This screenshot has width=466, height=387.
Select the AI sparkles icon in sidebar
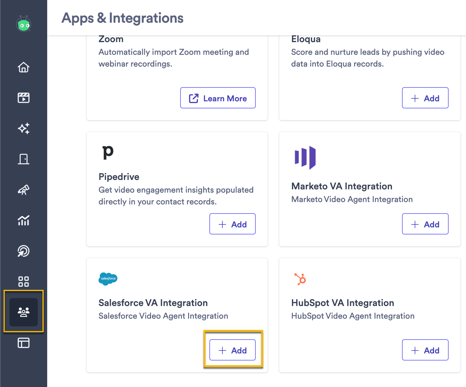[x=24, y=128]
